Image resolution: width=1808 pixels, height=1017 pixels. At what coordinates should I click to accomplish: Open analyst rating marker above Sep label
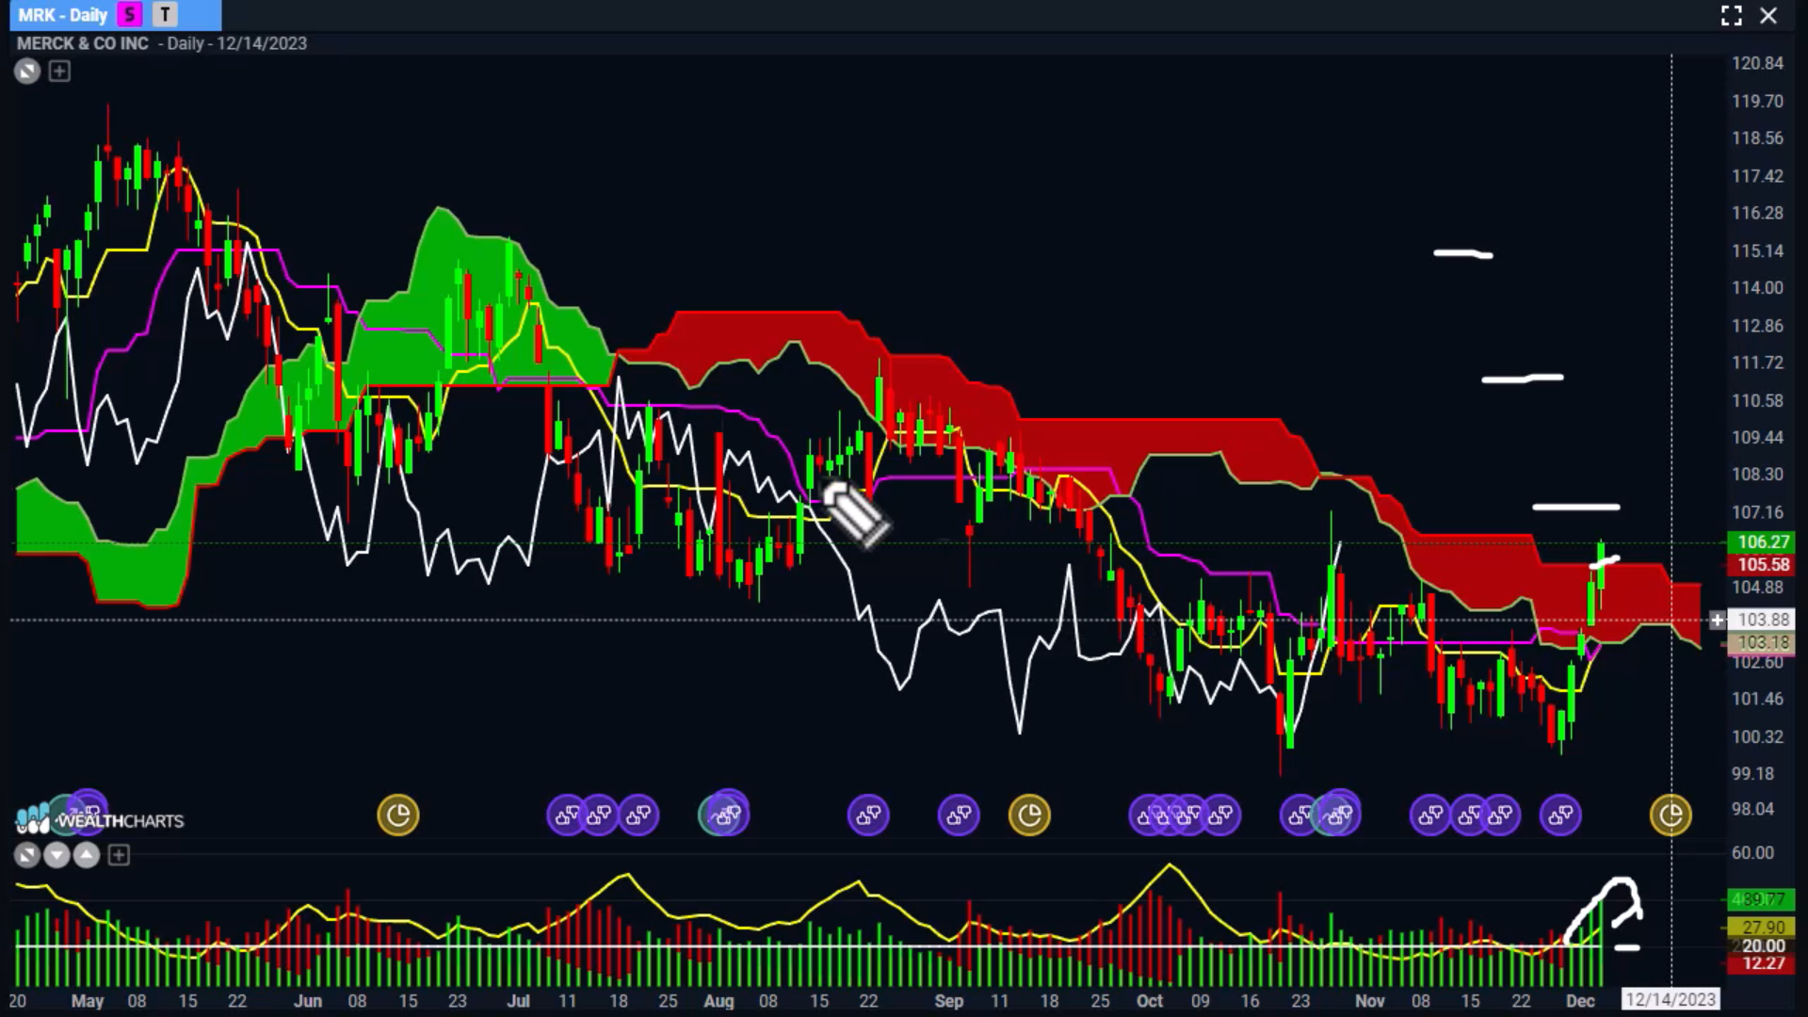[959, 815]
